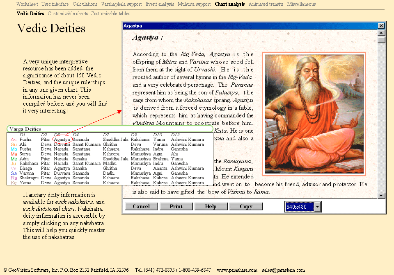Screen dimensions: 394x275
Task: Click the Agastya sage painting
Action: point(314,114)
